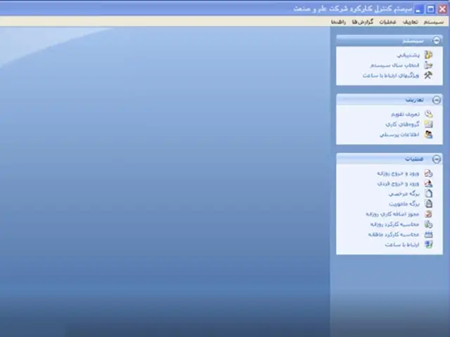This screenshot has height=337, width=450.
Task: Click the برگه مرخصی leave sheet icon
Action: [x=428, y=193]
